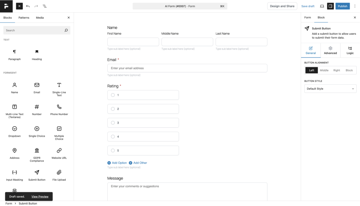The height and width of the screenshot is (206, 360).
Task: Open the Advanced settings tab
Action: [x=330, y=51]
